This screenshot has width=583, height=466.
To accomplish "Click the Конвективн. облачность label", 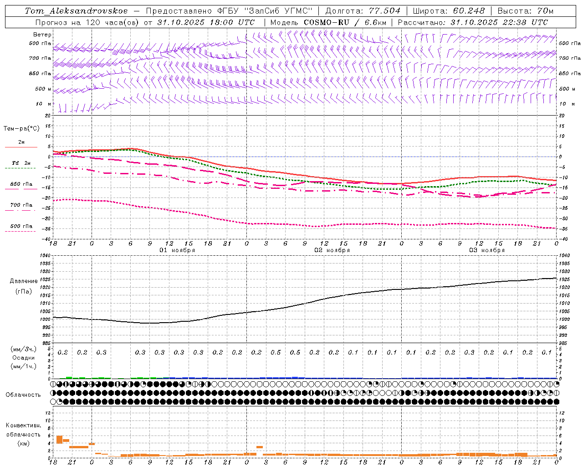I will (x=24, y=430).
